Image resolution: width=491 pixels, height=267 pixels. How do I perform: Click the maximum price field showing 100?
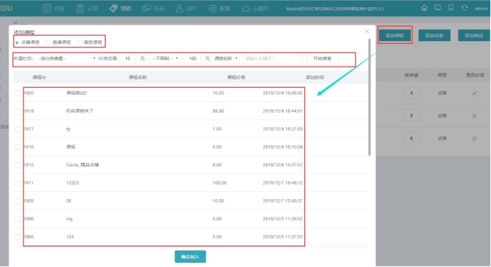192,59
